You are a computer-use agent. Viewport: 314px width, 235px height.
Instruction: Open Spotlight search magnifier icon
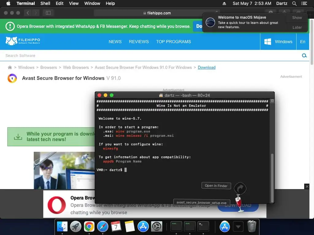(294, 3)
